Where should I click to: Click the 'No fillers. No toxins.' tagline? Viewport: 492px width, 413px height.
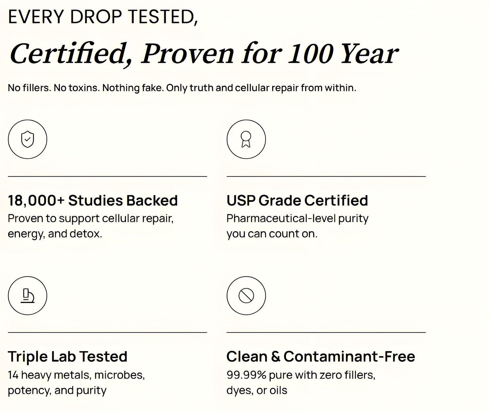pyautogui.click(x=182, y=88)
